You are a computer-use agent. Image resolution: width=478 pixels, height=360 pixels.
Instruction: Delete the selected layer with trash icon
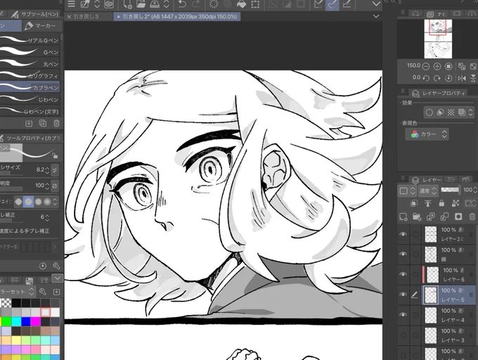(x=472, y=217)
